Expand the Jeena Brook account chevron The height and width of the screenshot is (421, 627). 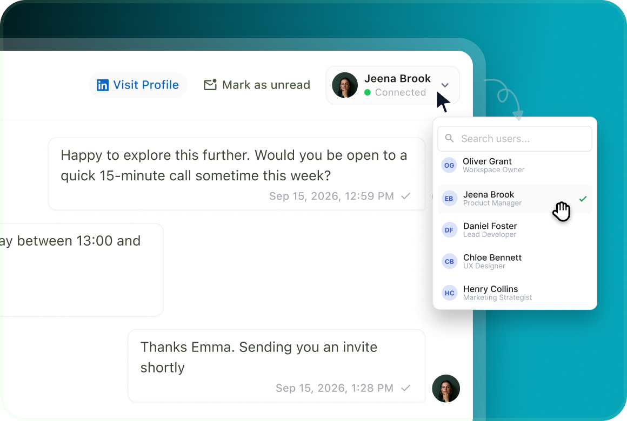[x=445, y=85]
